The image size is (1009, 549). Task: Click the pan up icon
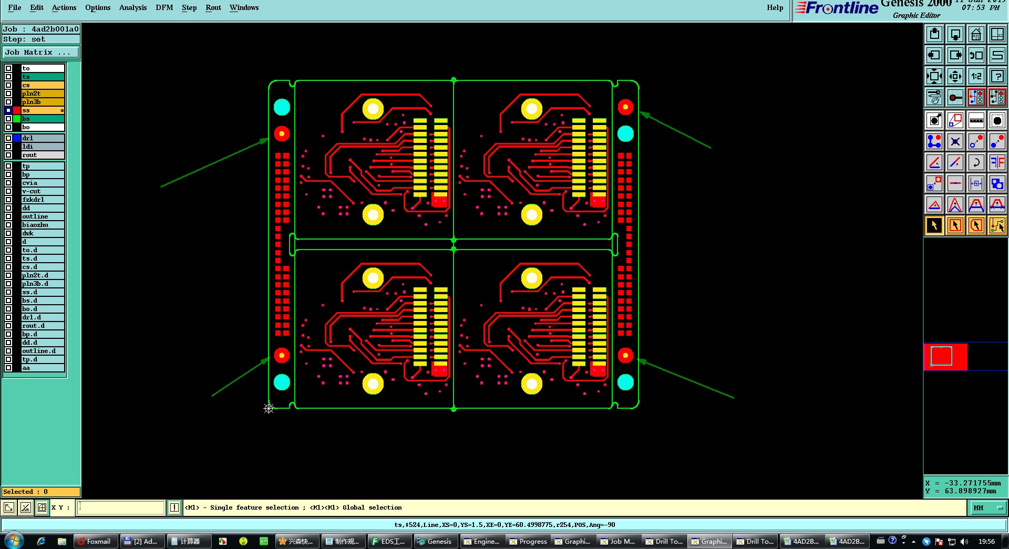point(934,35)
